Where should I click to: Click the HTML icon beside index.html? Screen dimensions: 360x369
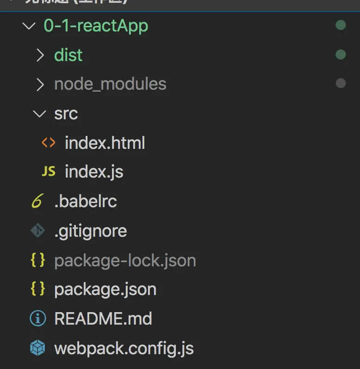pos(48,143)
